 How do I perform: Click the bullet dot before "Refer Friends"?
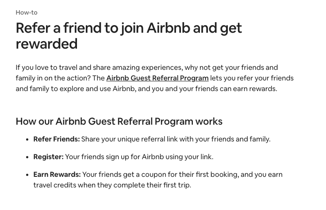coord(27,139)
